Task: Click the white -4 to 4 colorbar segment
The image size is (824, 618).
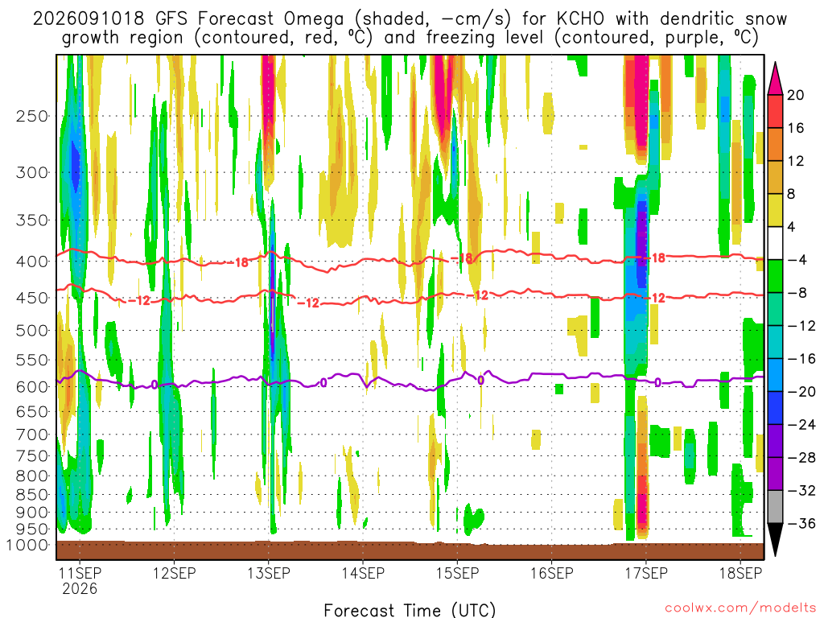Action: [x=775, y=243]
